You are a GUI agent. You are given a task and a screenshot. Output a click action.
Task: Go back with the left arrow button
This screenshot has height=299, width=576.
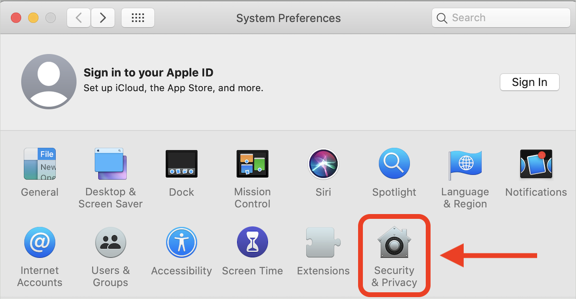(x=79, y=18)
